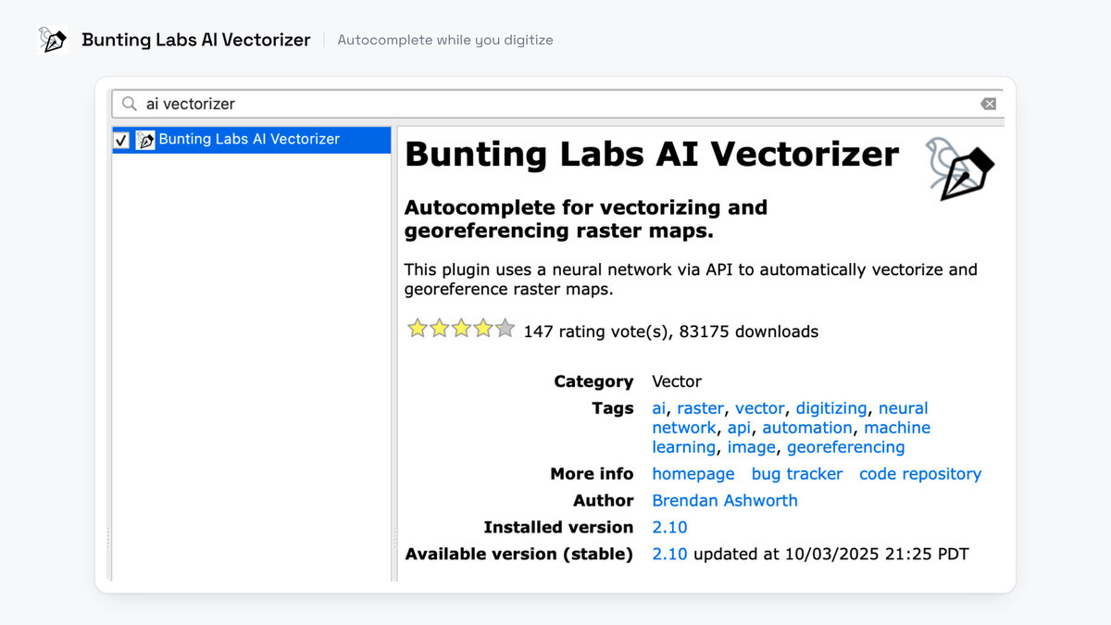Image resolution: width=1111 pixels, height=625 pixels.
Task: Click the 'Category' label
Action: pyautogui.click(x=593, y=381)
